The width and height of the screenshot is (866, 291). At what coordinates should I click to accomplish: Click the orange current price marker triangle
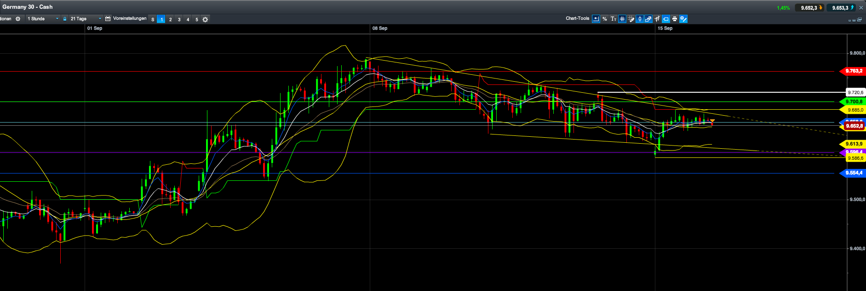tap(712, 121)
